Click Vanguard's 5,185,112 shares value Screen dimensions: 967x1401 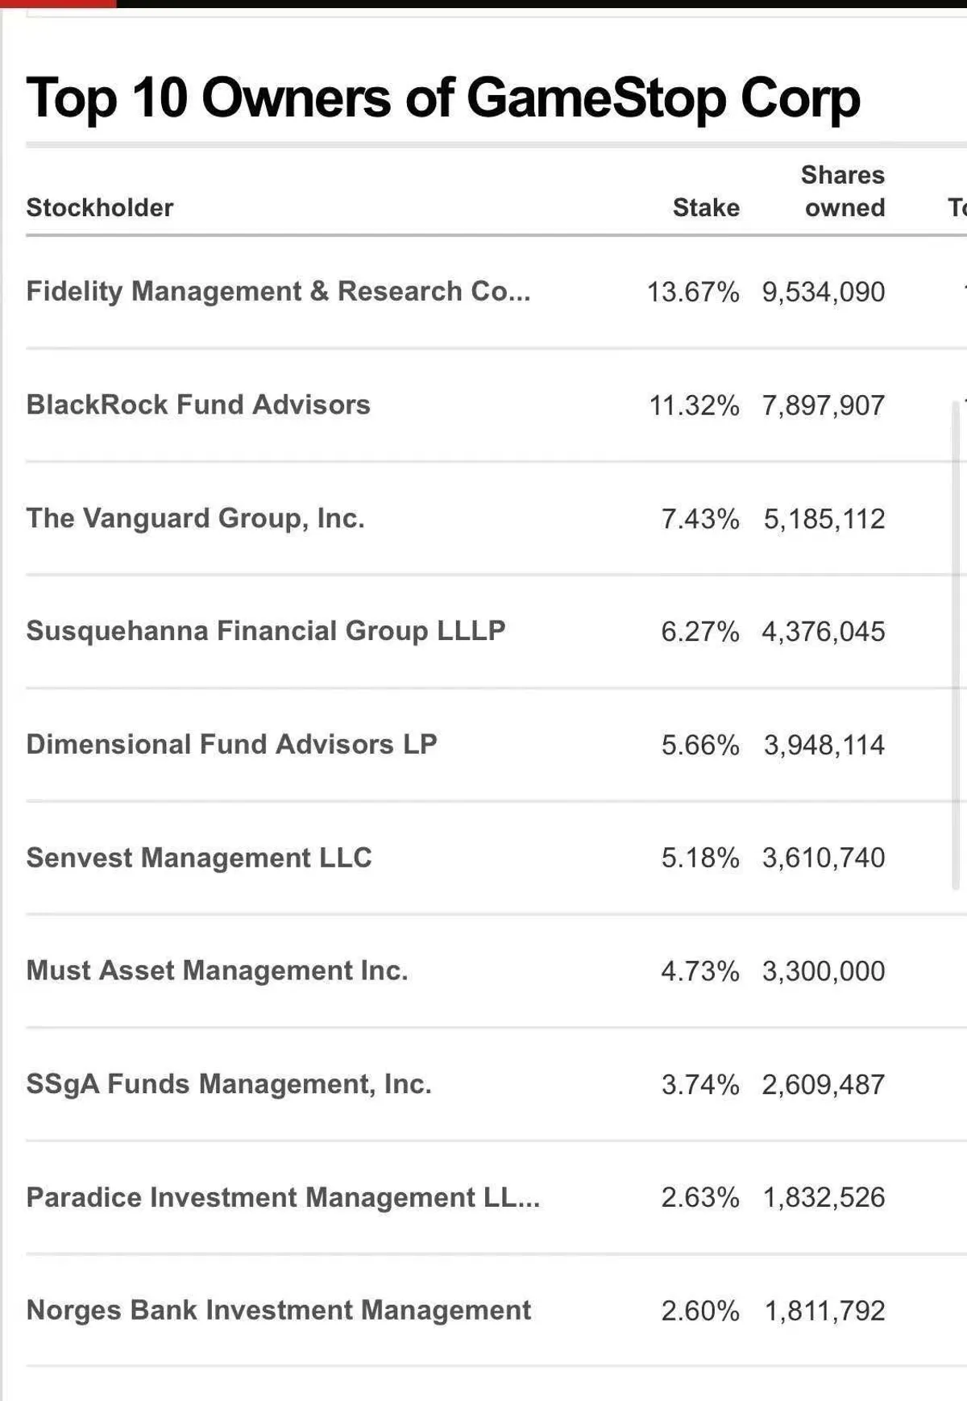[x=824, y=519]
